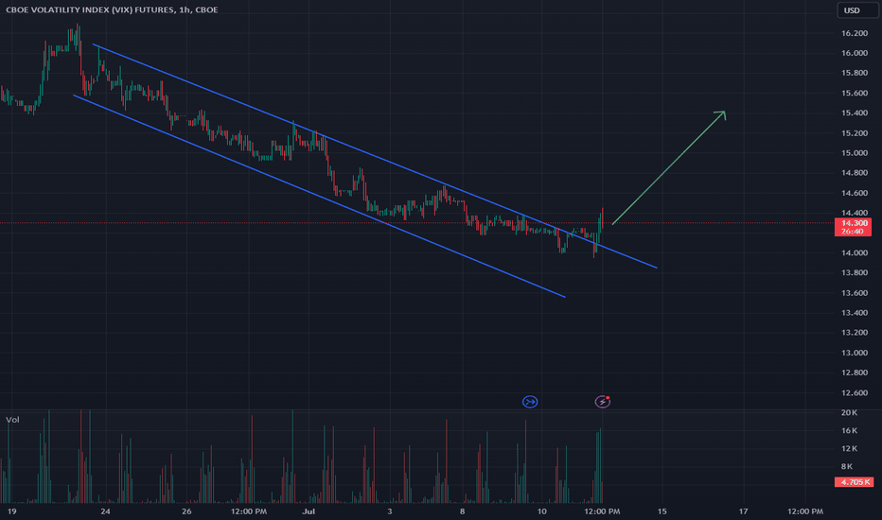
Task: Click the 24 date label on time axis
Action: coord(105,511)
